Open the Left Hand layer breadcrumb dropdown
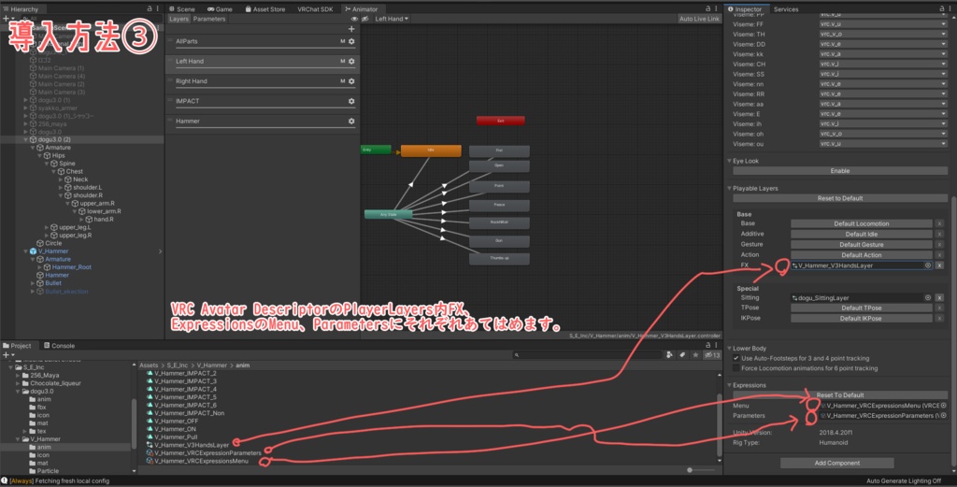The height and width of the screenshot is (487, 957). coord(392,19)
